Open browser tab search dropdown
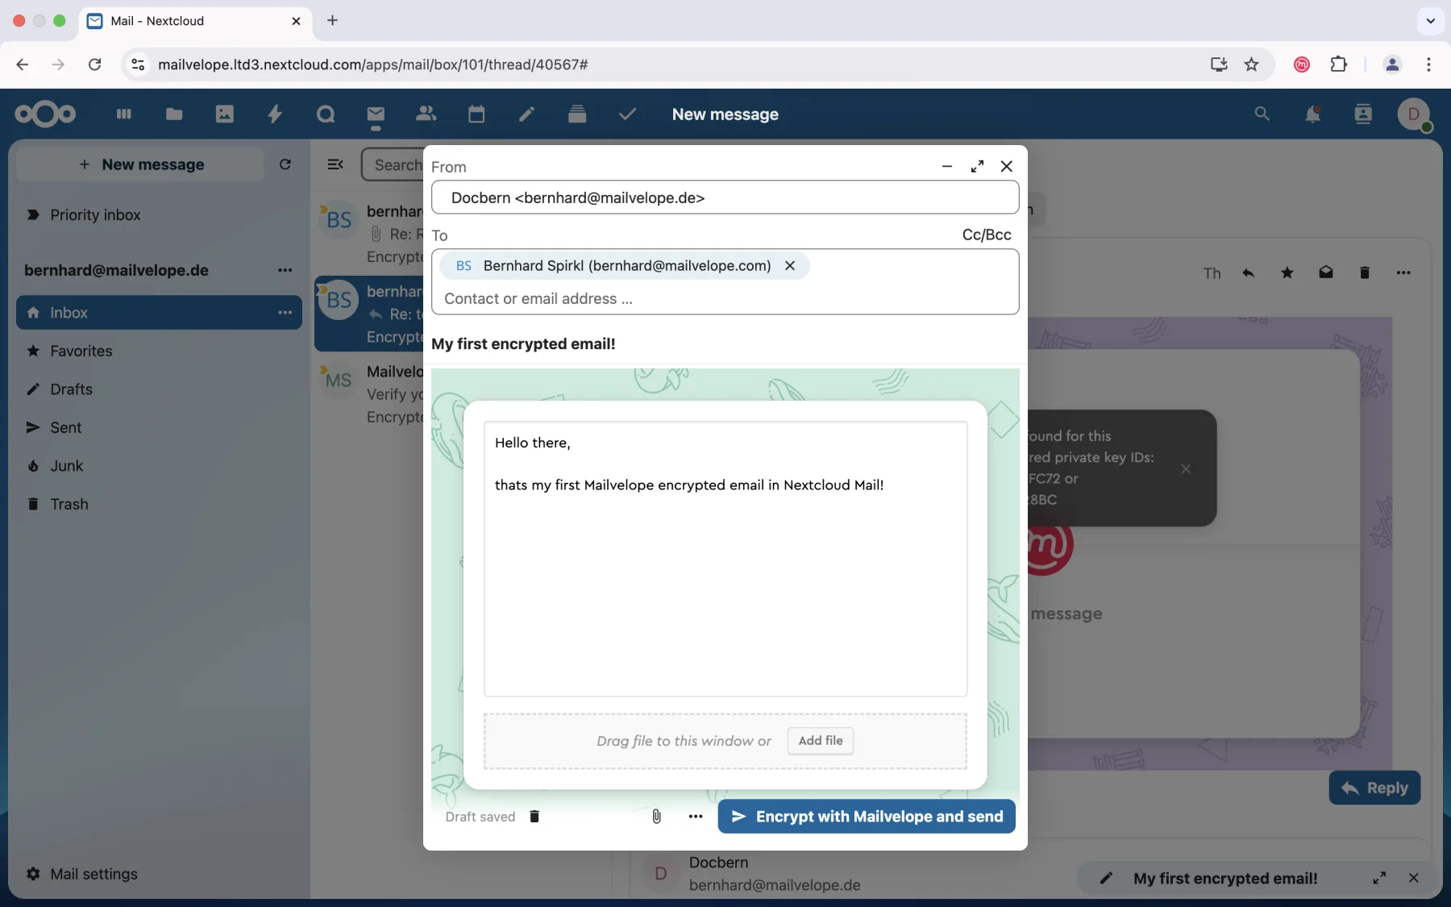The width and height of the screenshot is (1451, 907). click(x=1430, y=21)
